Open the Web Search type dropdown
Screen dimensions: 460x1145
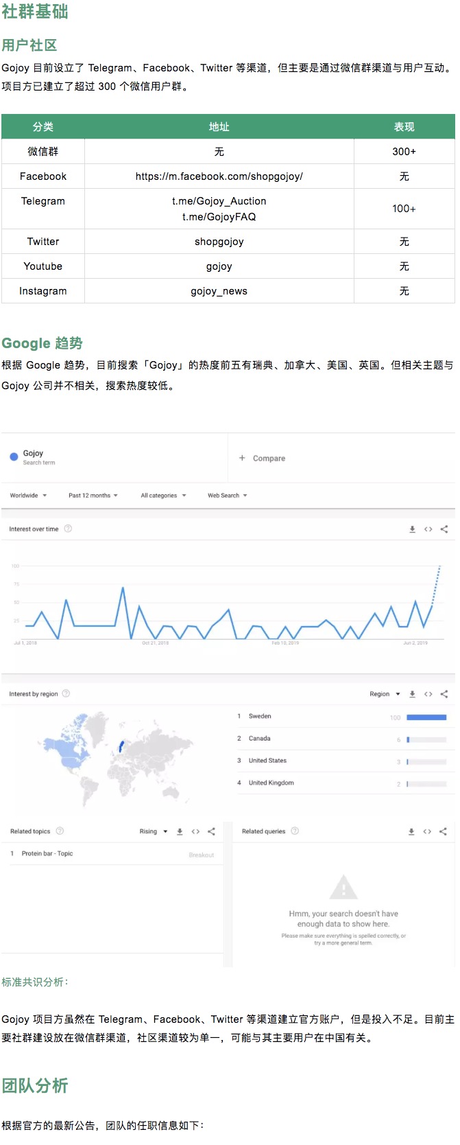click(228, 495)
